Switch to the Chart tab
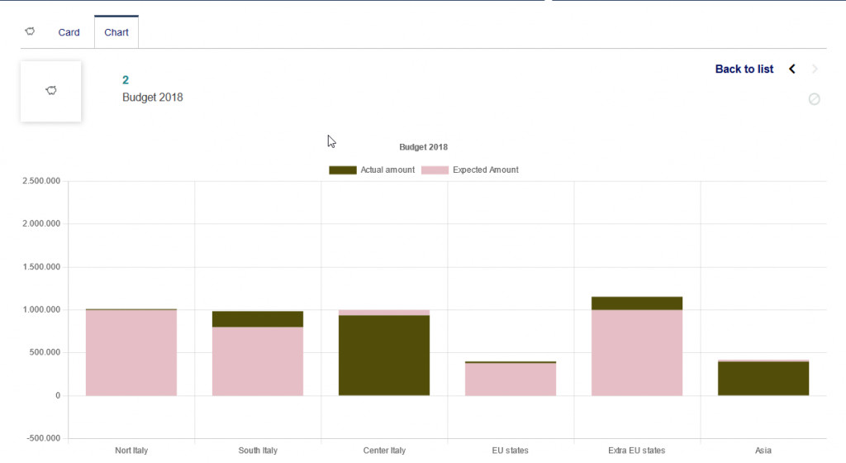846x463 pixels. coord(116,32)
